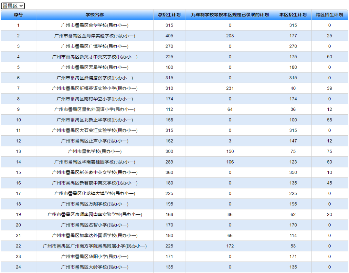The image size is (349, 273).
Task: Select 广州市番禺区南村华立小学(民办小一)
Action: (x=95, y=99)
